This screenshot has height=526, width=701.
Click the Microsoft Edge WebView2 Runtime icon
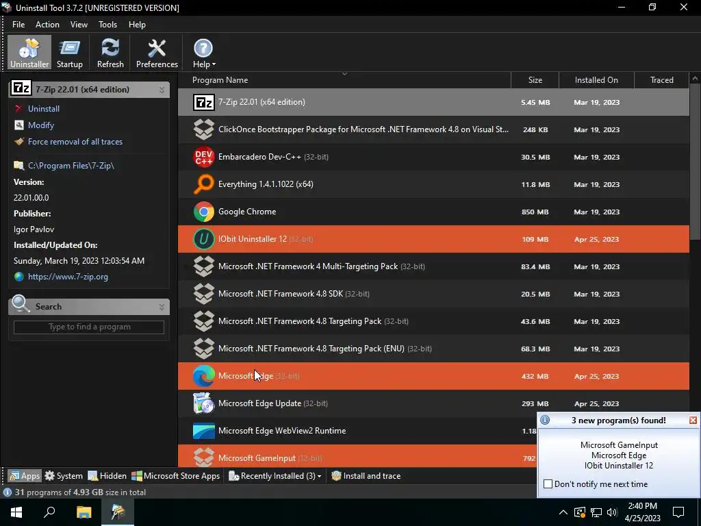click(203, 431)
